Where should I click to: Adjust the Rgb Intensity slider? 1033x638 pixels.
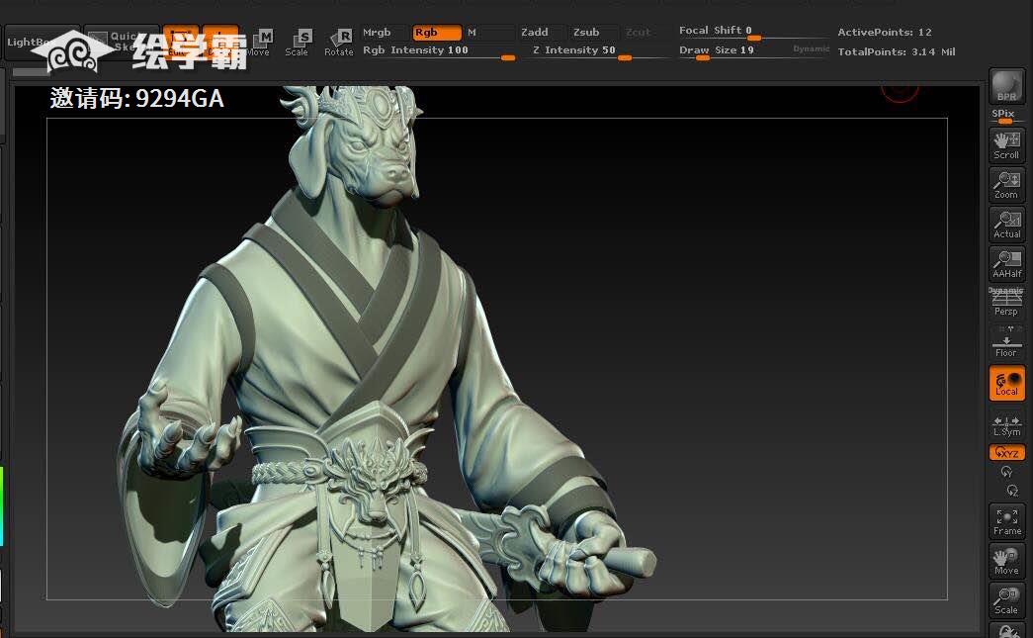click(x=440, y=51)
